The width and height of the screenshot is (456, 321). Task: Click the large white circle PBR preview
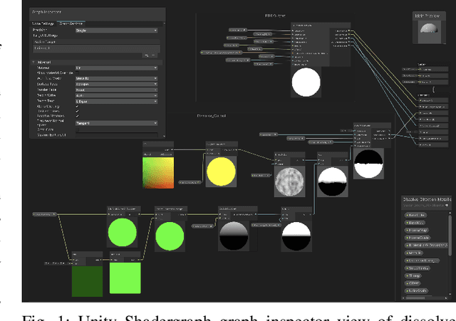(x=306, y=83)
